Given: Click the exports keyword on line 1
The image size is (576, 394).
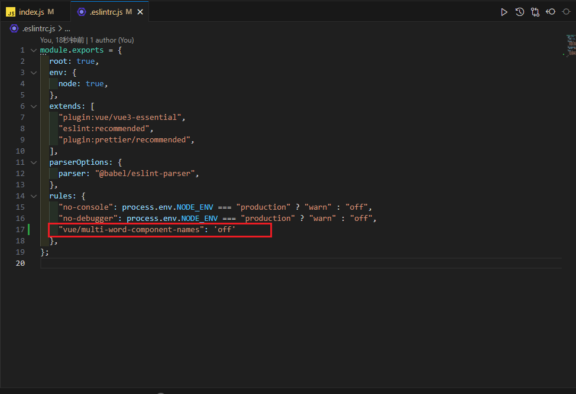Looking at the screenshot, I should tap(88, 50).
